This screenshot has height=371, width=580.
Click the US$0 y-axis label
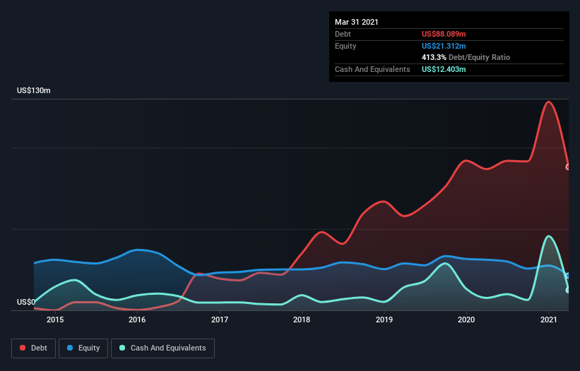point(26,302)
